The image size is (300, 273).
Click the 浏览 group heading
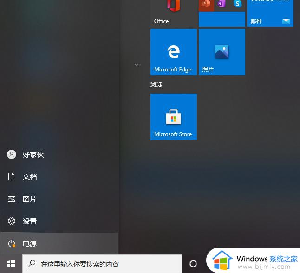tap(156, 84)
